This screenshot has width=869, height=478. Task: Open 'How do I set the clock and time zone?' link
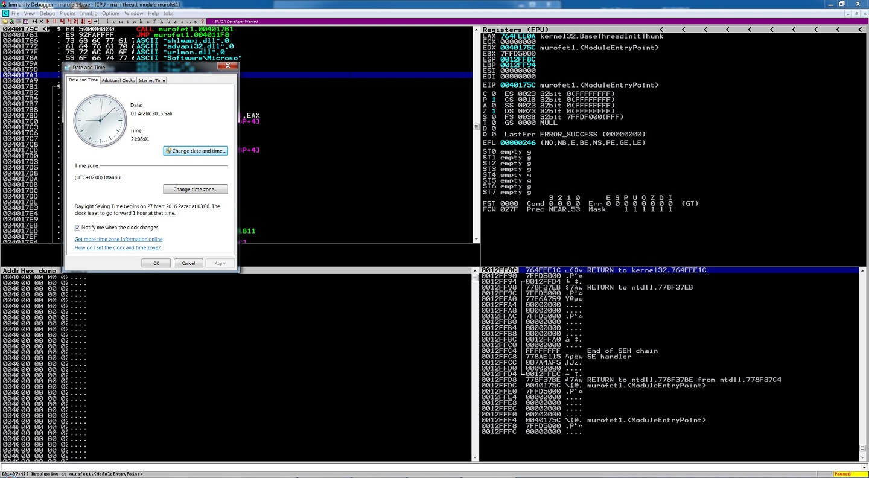(x=118, y=247)
